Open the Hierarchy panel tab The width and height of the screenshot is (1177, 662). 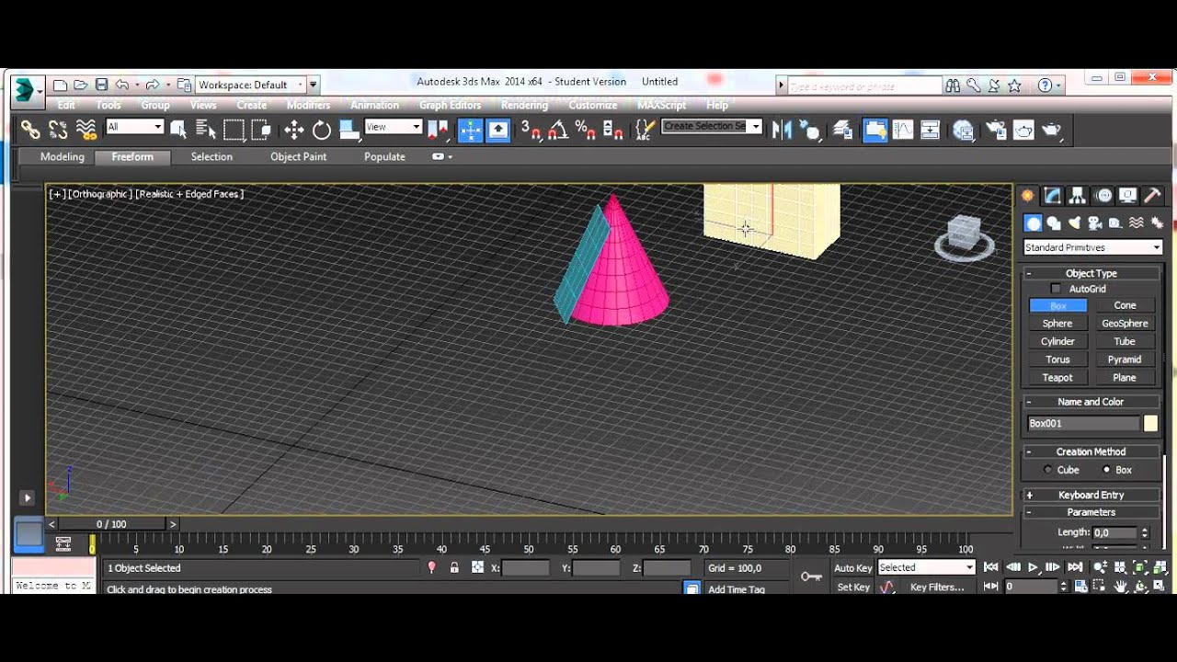point(1078,196)
